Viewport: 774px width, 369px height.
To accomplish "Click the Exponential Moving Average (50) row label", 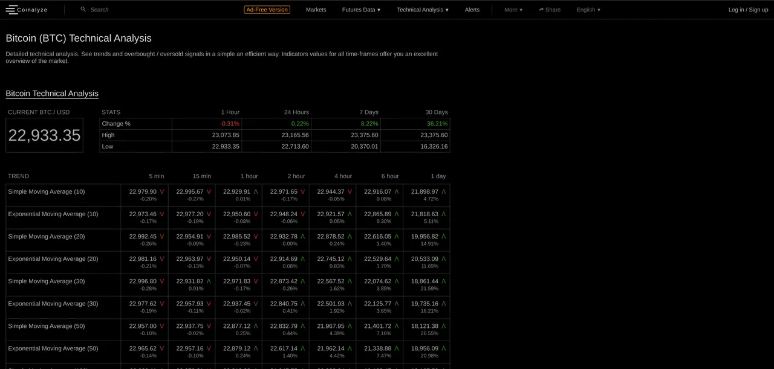I will pos(53,348).
